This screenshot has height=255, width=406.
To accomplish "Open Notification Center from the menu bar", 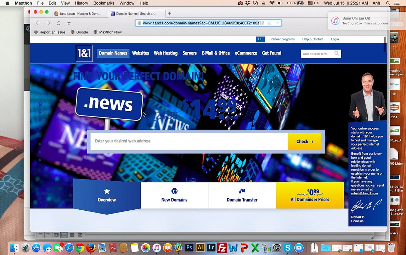I will [x=397, y=3].
